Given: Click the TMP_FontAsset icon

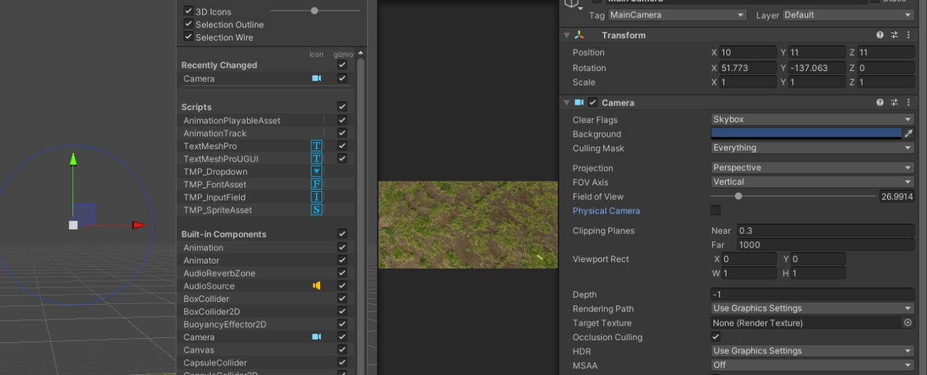Looking at the screenshot, I should click(x=316, y=185).
